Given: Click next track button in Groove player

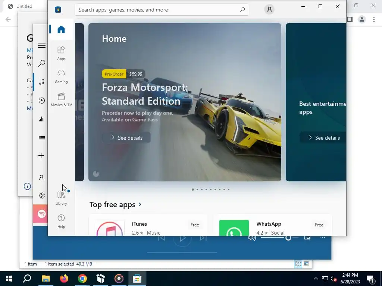Looking at the screenshot, I should (x=203, y=238).
